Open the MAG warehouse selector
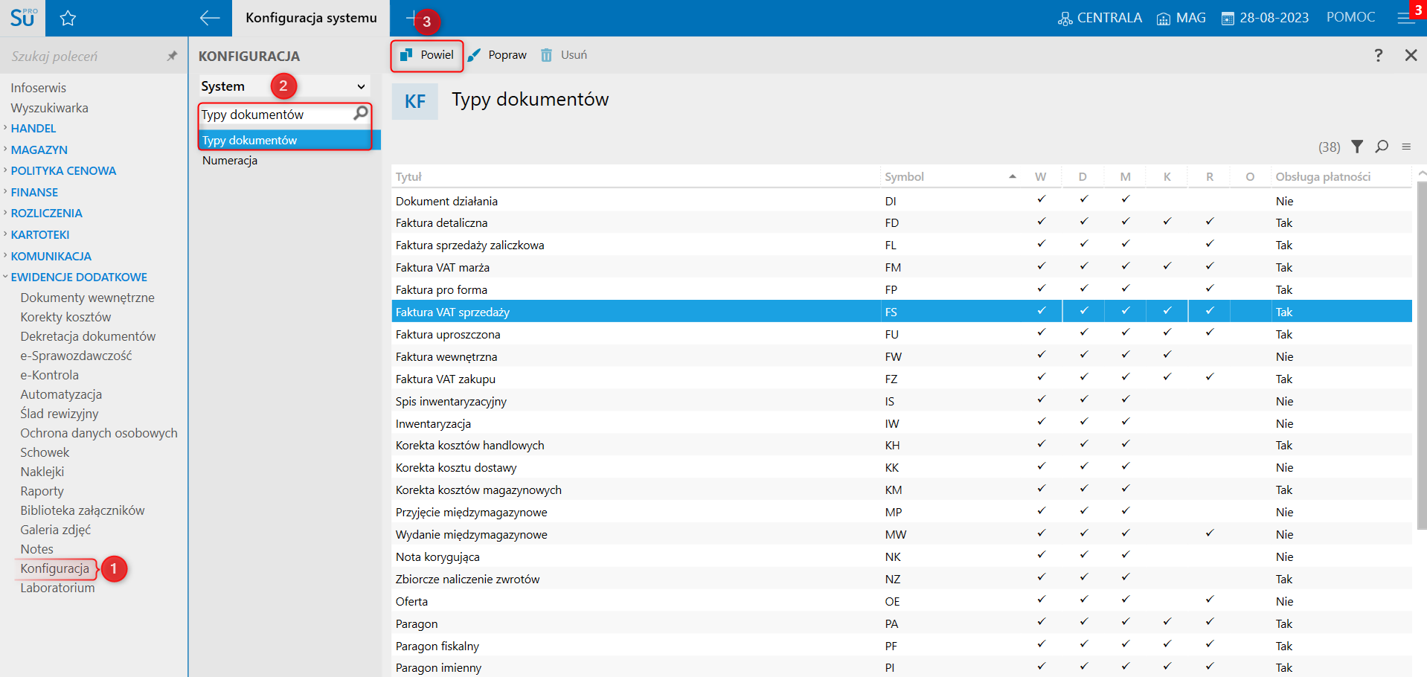Image resolution: width=1427 pixels, height=677 pixels. coord(1181,18)
